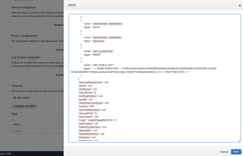
Task: Click the Volumes section heading
Action: tap(17, 86)
